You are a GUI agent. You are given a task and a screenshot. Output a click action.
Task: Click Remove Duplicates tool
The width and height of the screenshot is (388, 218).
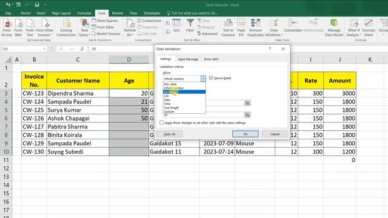point(255,28)
